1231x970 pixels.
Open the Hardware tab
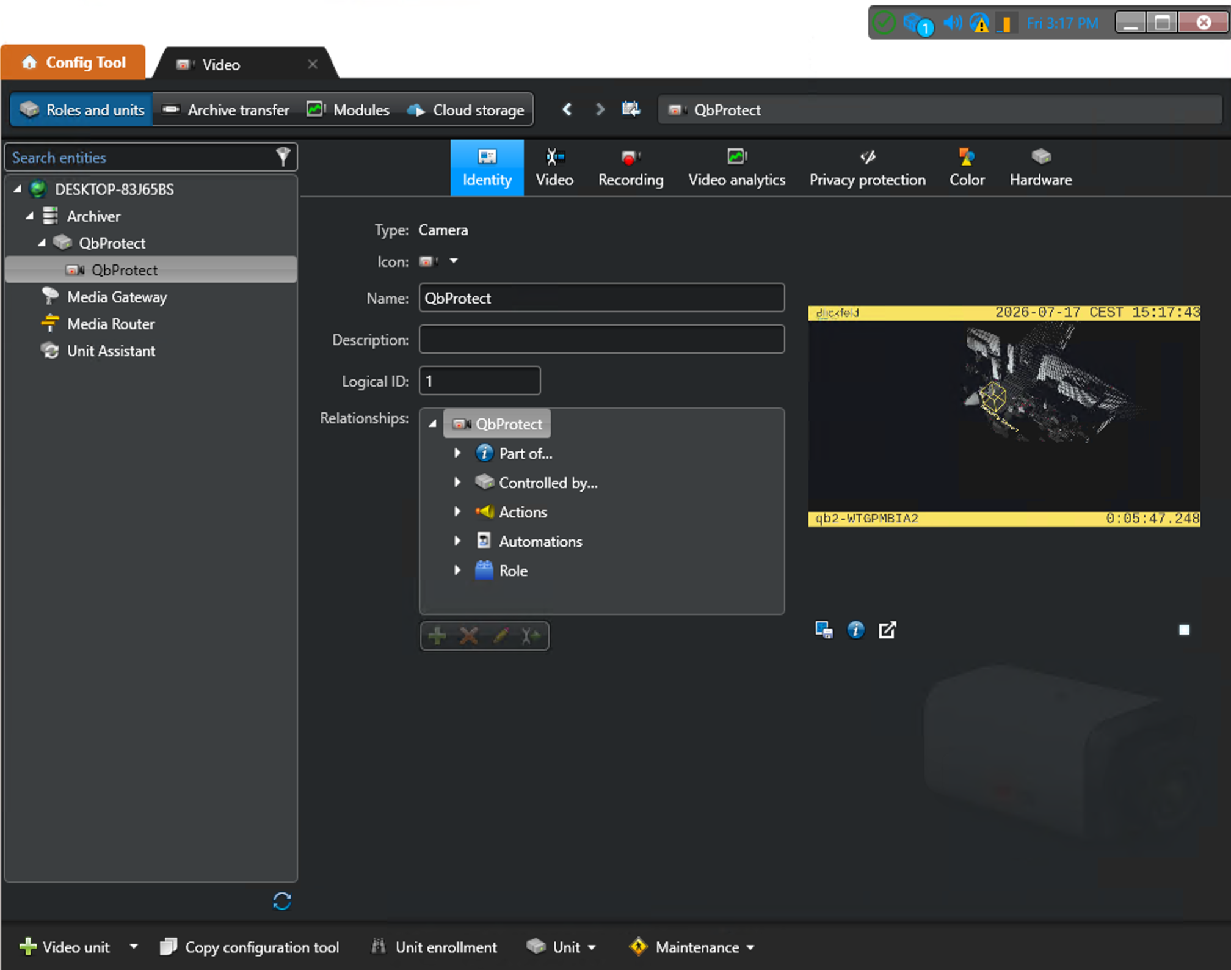coord(1041,168)
